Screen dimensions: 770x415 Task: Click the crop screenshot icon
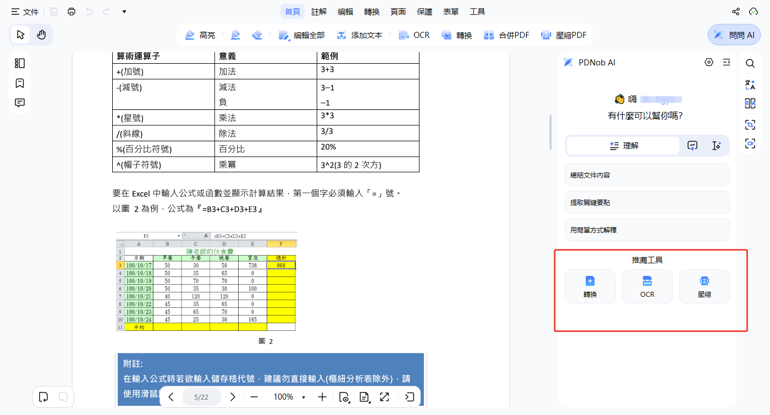(x=750, y=124)
